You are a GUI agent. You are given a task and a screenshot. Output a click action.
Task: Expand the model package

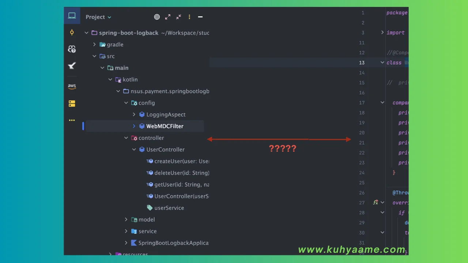point(126,220)
